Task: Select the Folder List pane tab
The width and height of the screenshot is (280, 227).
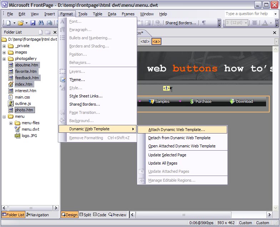Action: tap(13, 215)
